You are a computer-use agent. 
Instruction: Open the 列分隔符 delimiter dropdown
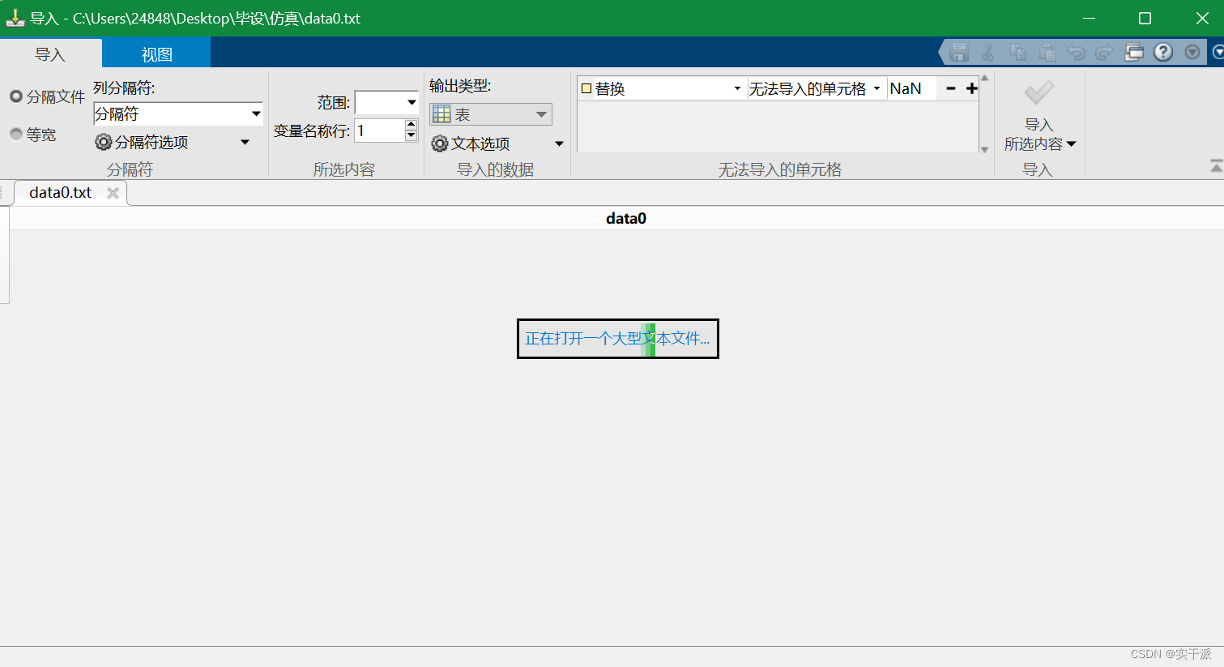pyautogui.click(x=255, y=113)
